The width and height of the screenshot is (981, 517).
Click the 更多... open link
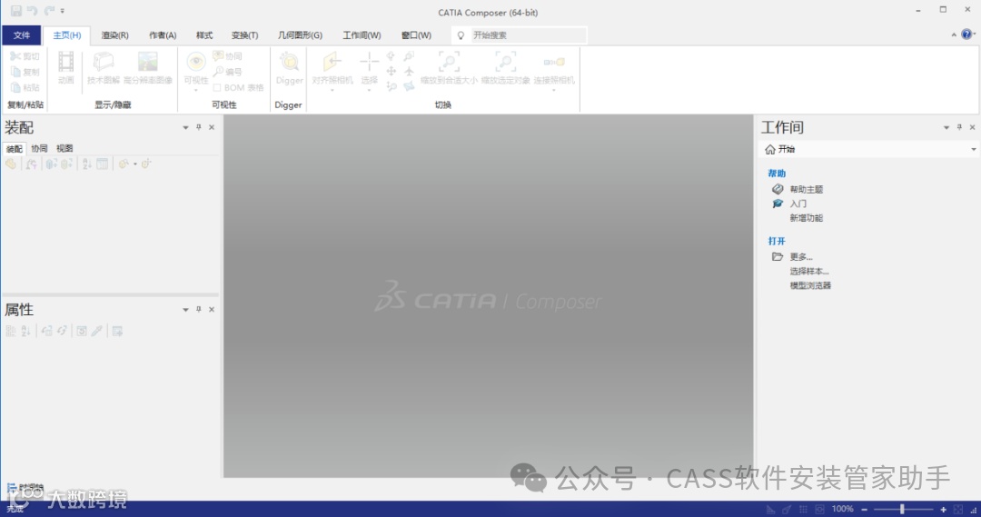(801, 257)
